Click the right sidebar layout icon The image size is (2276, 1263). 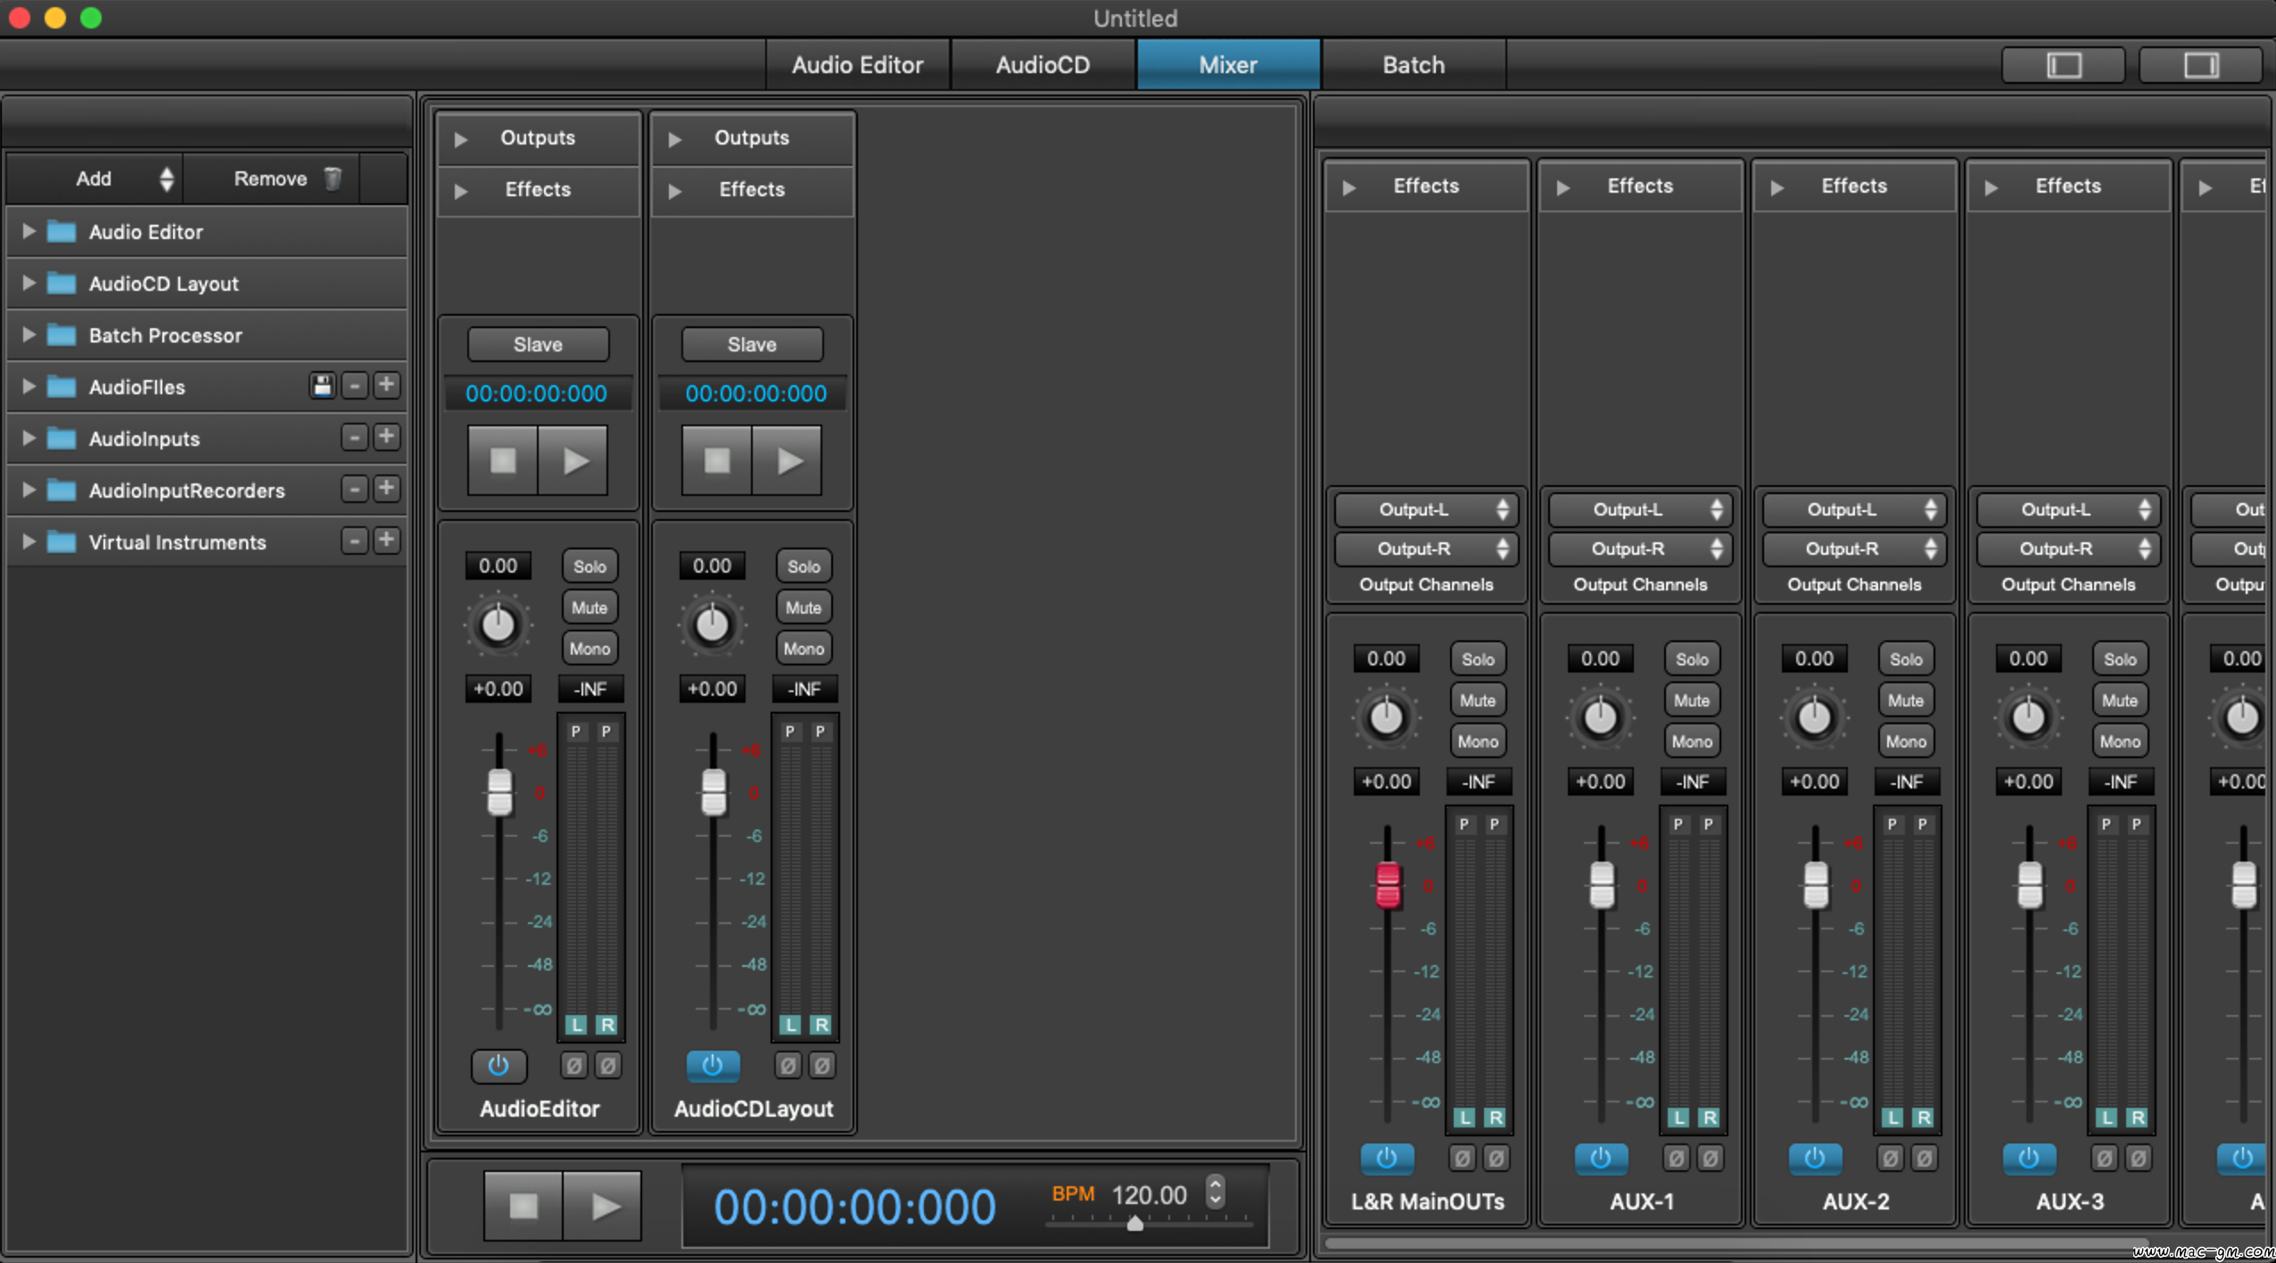pyautogui.click(x=2200, y=65)
